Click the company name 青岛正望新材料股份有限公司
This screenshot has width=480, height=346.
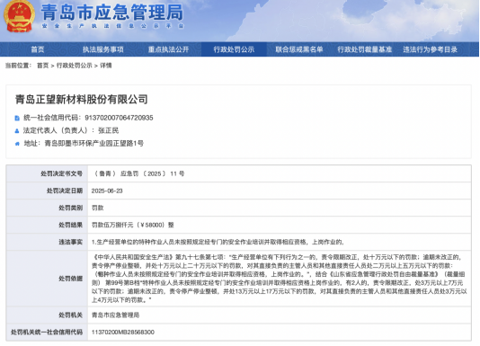pyautogui.click(x=82, y=99)
